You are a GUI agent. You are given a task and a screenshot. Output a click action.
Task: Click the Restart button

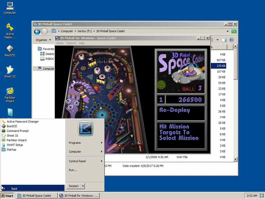point(74,186)
